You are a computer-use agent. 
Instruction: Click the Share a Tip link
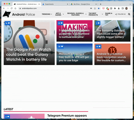tap(109, 14)
